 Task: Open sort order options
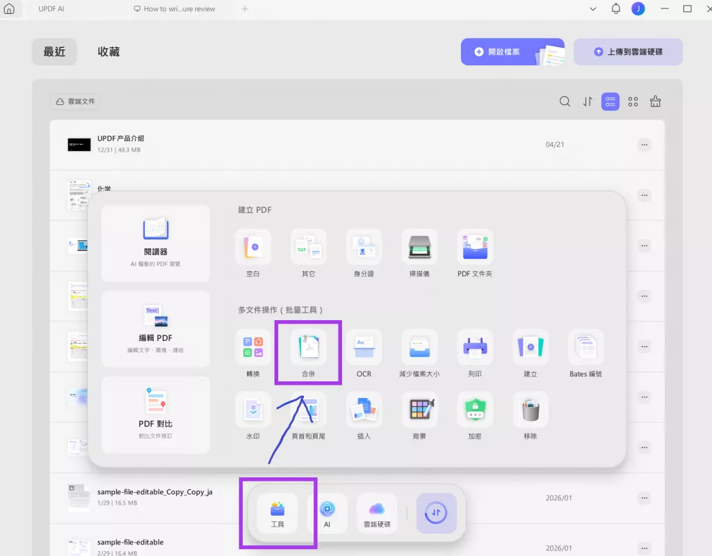coord(588,102)
